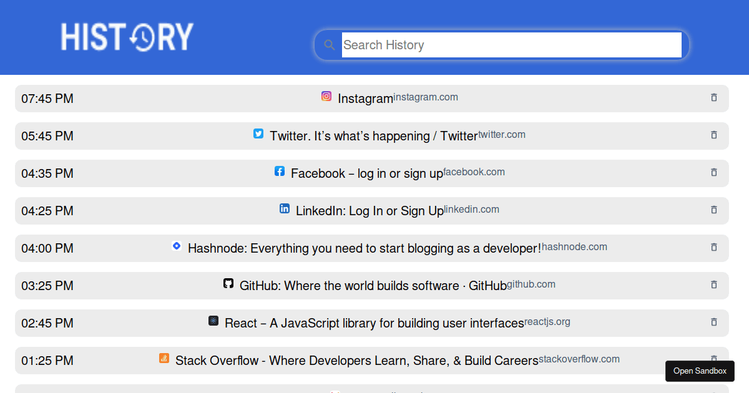Click the Instagram favicon
Image resolution: width=749 pixels, height=393 pixels.
(326, 96)
